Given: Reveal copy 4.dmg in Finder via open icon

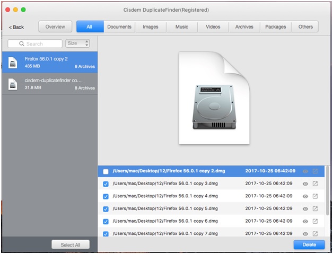Looking at the screenshot, I should [315, 196].
